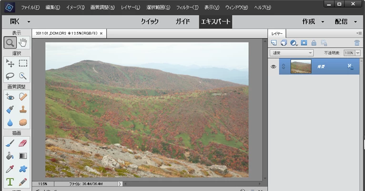Image resolution: width=365 pixels, height=191 pixels.
Task: Select the Spot Healing Brush tool
Action: tap(23, 97)
